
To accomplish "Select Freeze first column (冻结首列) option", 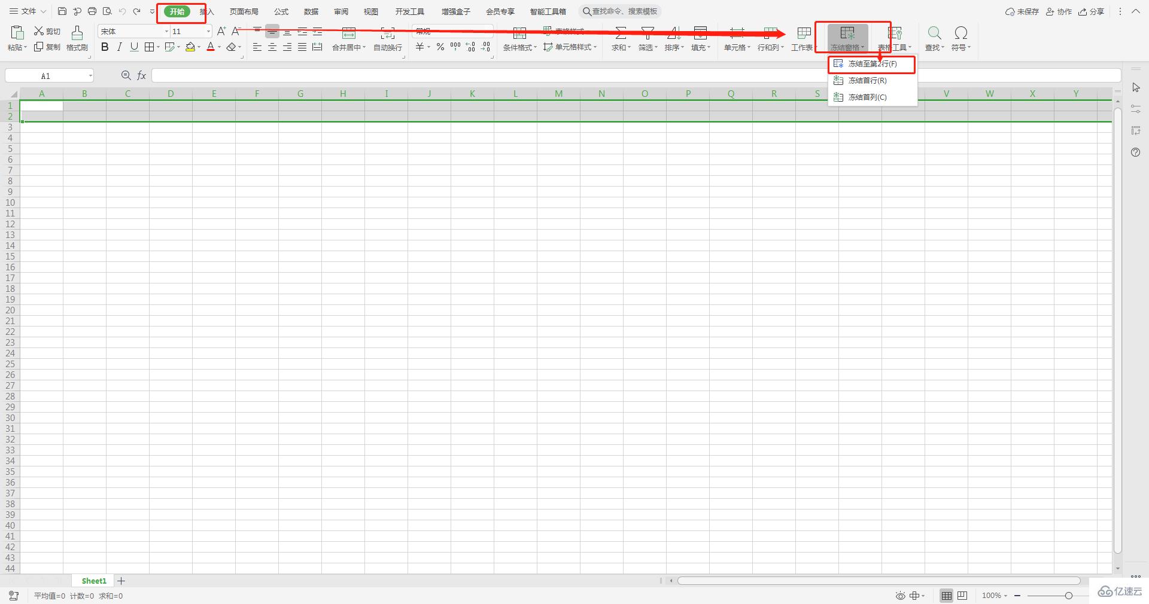I will pyautogui.click(x=873, y=97).
